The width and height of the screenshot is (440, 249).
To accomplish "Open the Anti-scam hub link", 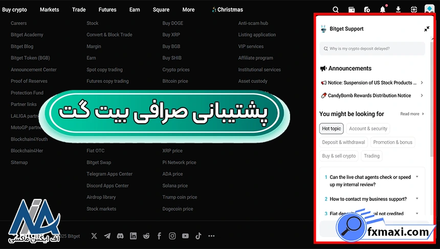I will [253, 24].
